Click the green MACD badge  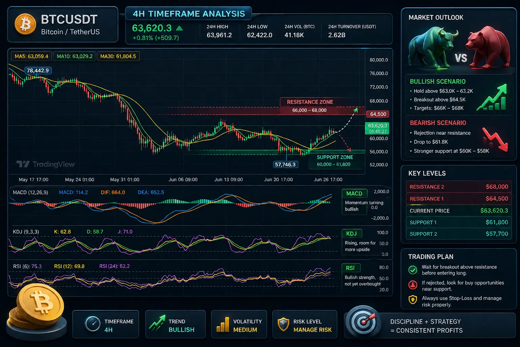tap(354, 193)
